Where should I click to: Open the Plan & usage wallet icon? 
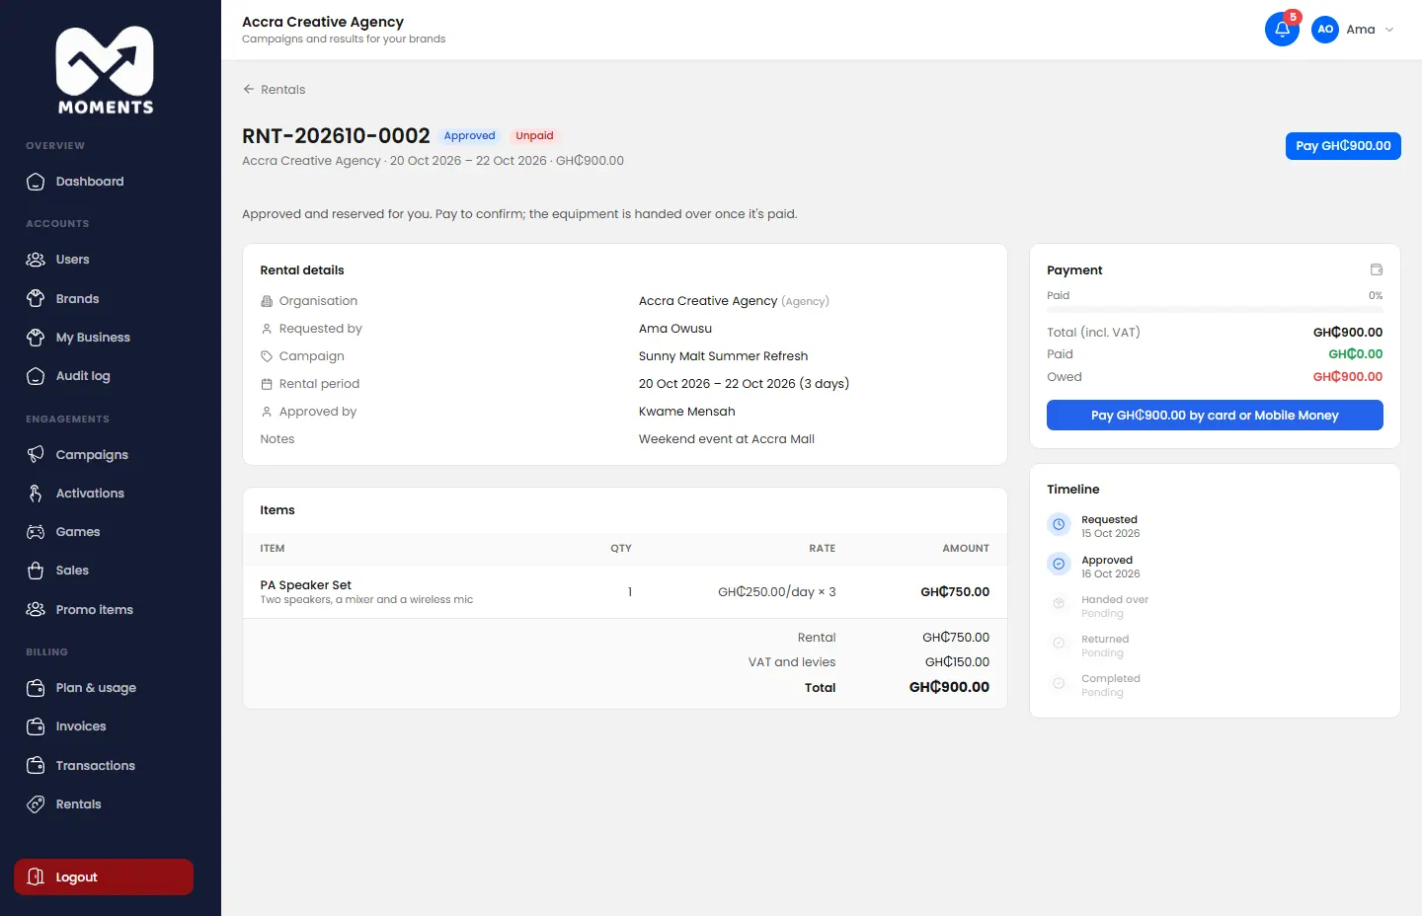pyautogui.click(x=36, y=688)
